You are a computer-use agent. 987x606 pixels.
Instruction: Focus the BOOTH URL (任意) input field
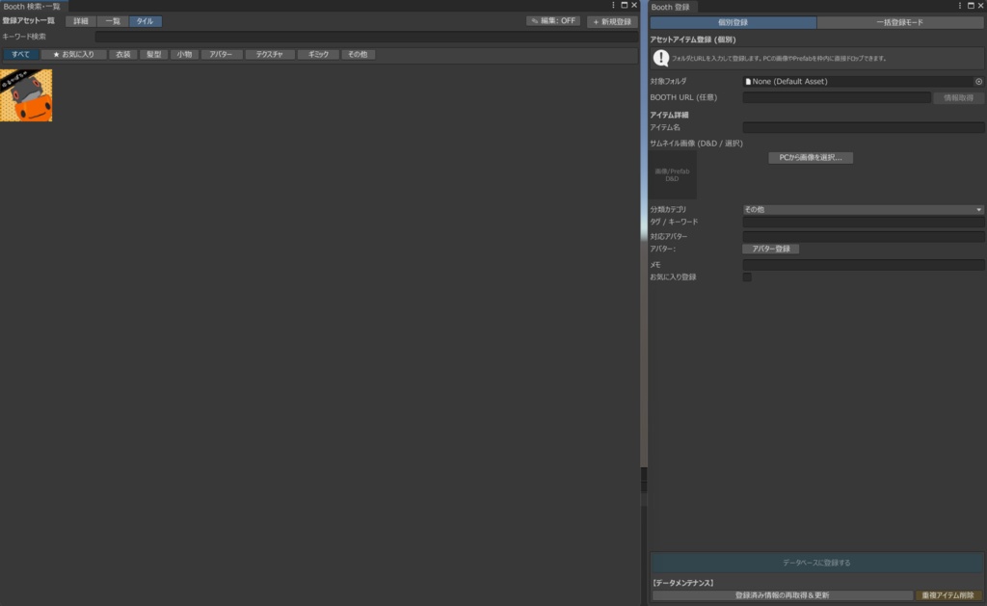tap(837, 97)
